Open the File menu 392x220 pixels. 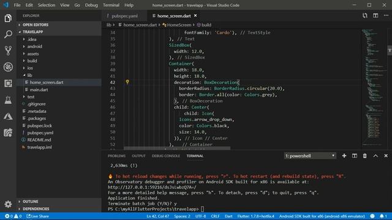(17, 5)
